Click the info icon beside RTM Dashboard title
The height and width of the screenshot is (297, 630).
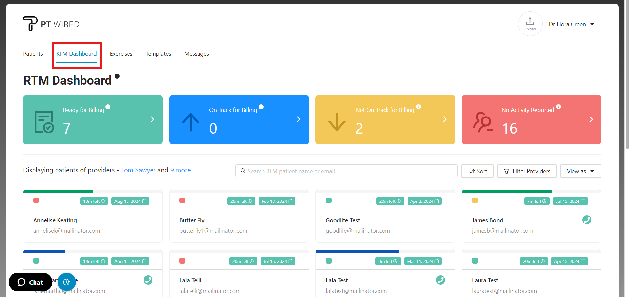[x=117, y=76]
